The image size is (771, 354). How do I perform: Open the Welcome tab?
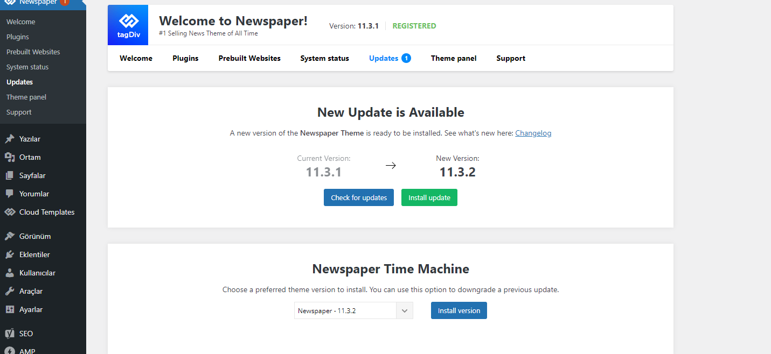coord(136,58)
